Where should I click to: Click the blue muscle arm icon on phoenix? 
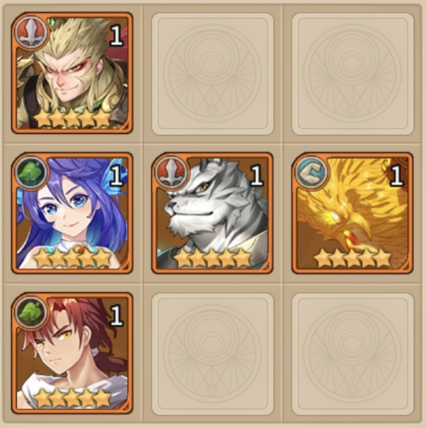[311, 172]
